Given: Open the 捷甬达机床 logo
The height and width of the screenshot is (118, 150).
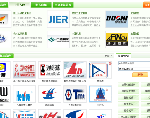Looking at the screenshot, I should 50,70.
